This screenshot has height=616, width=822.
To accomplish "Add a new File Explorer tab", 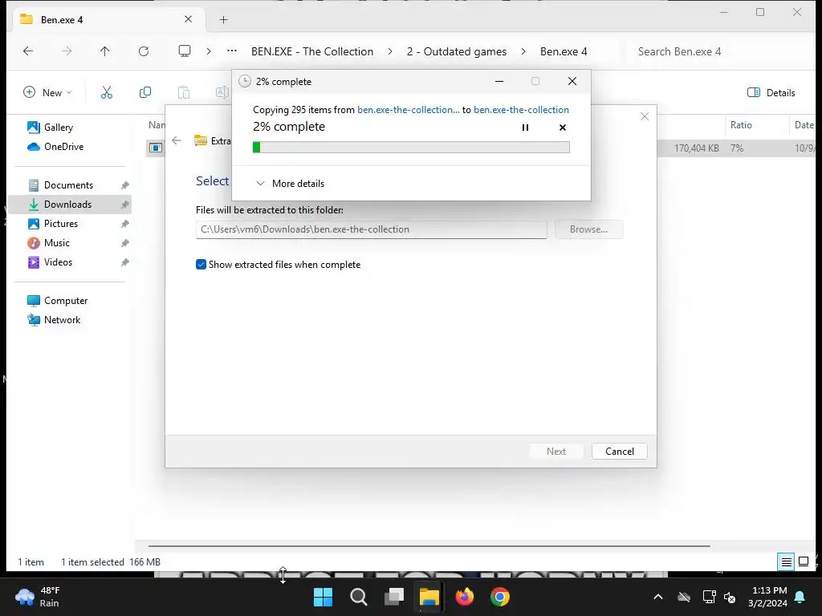I will [224, 20].
